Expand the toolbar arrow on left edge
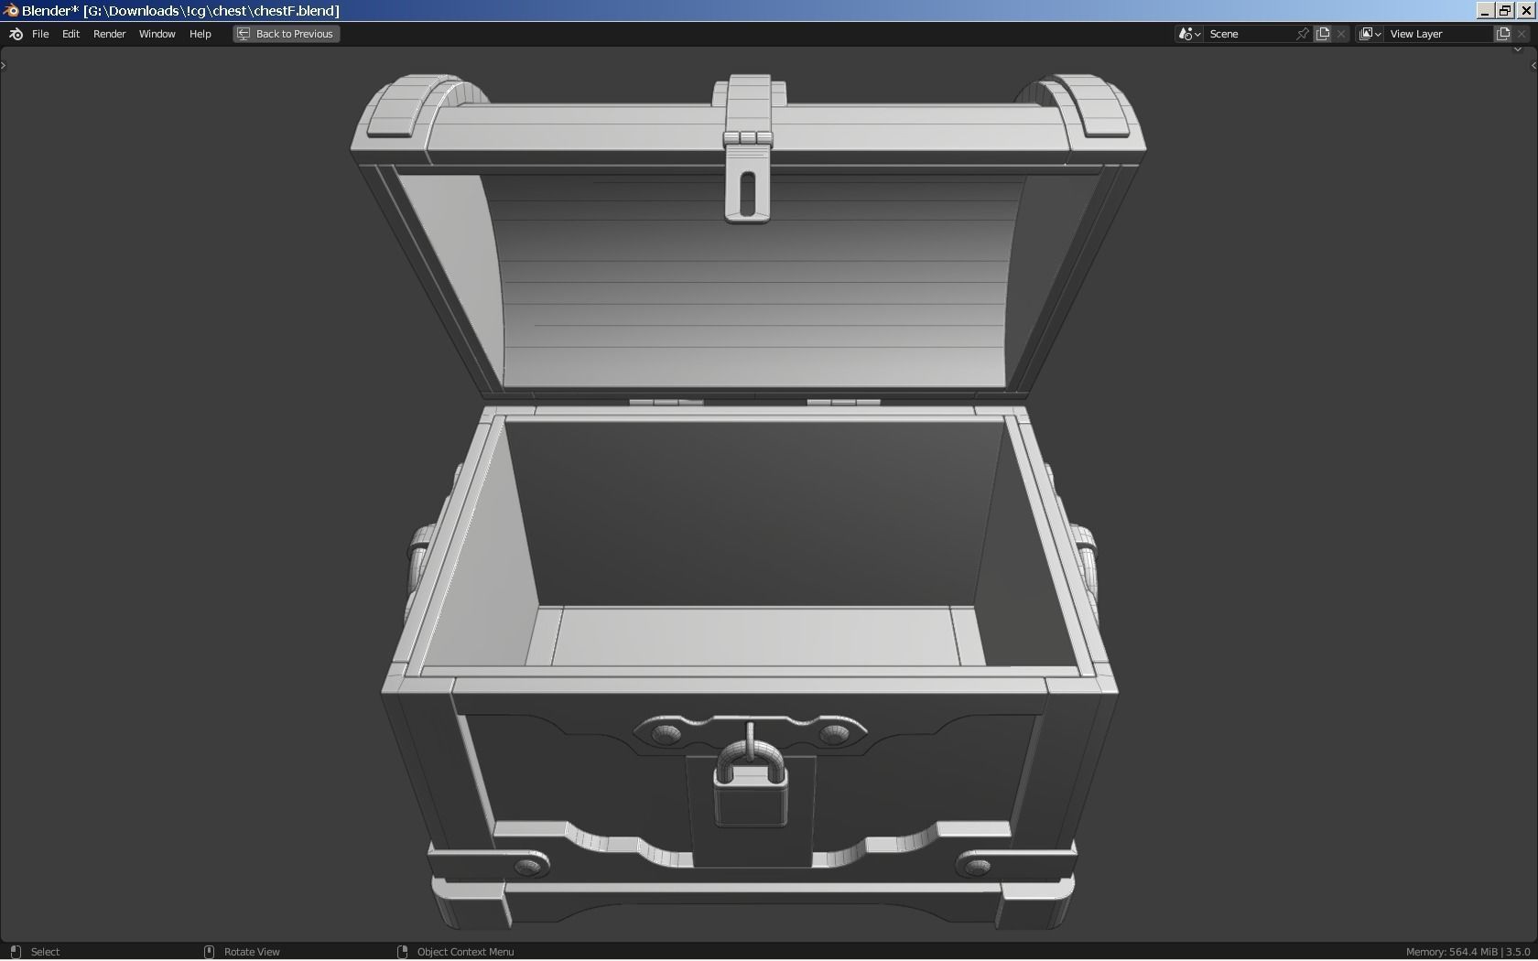The height and width of the screenshot is (961, 1538). tap(4, 66)
